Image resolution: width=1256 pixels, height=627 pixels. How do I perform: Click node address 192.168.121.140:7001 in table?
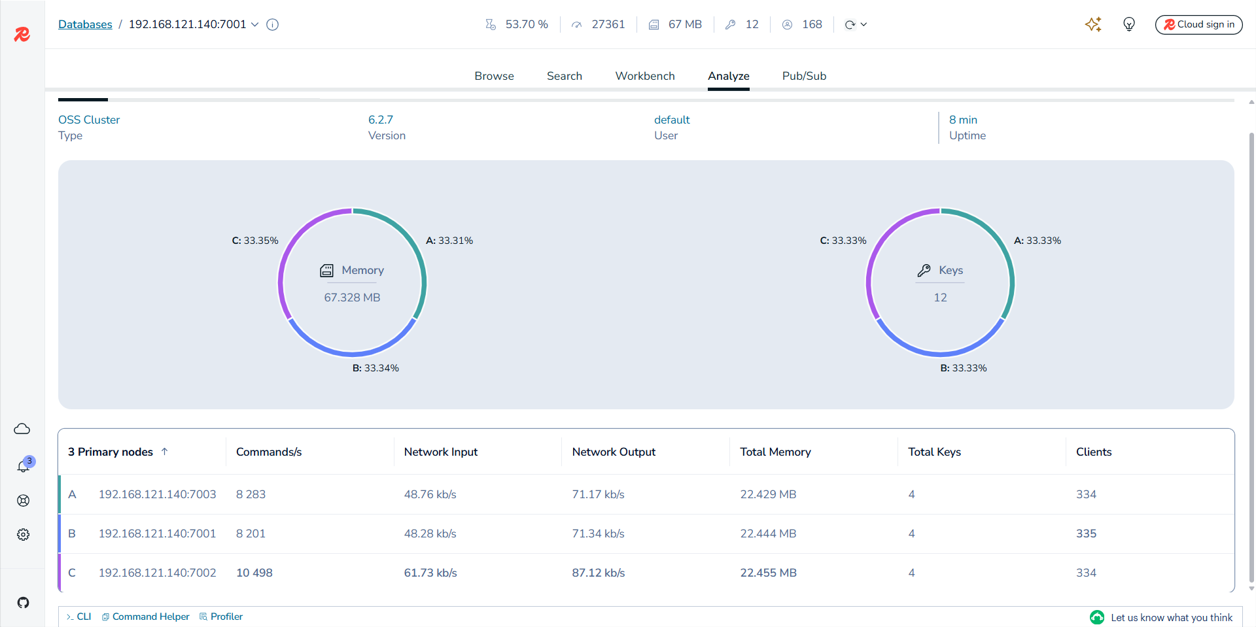157,534
